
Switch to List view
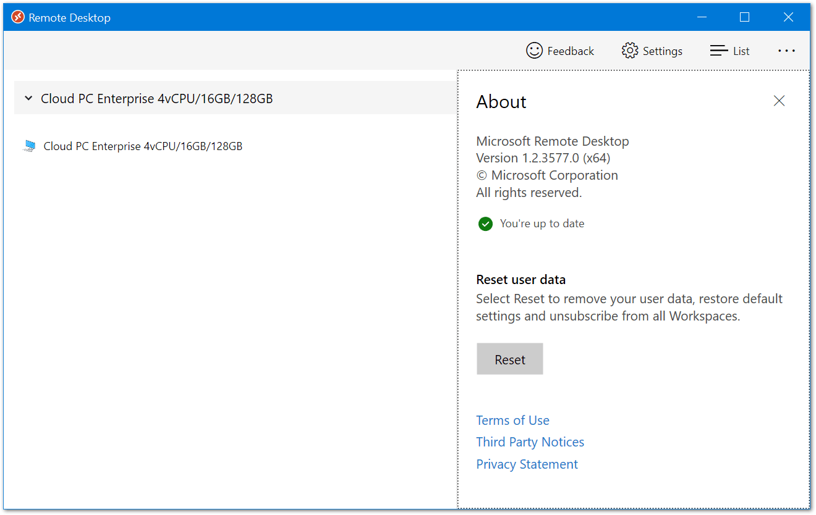click(x=729, y=51)
